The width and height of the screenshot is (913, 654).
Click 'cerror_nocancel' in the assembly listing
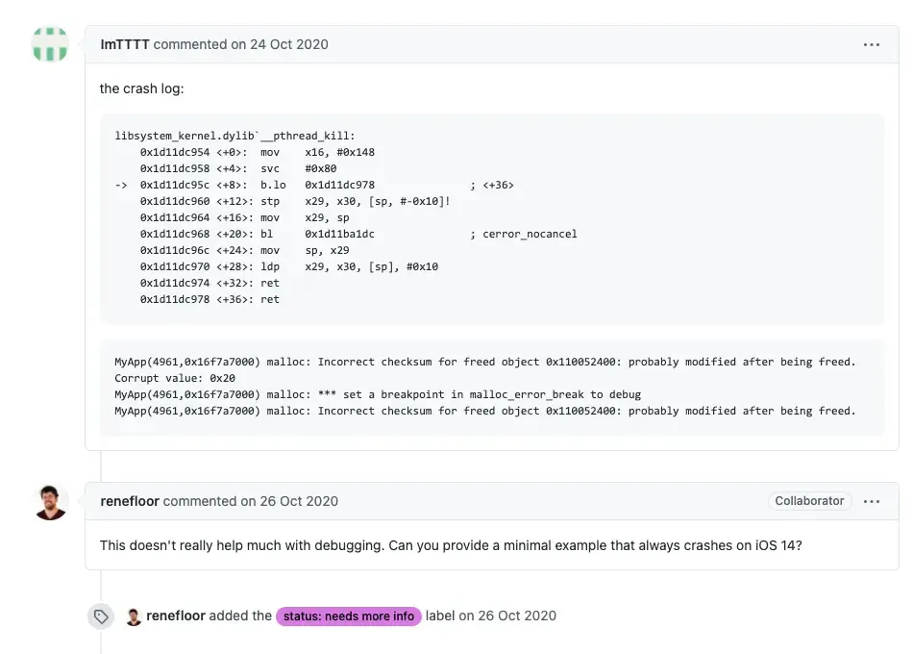530,234
